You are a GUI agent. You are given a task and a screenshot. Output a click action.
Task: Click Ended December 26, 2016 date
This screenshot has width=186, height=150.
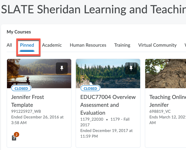(x=37, y=120)
